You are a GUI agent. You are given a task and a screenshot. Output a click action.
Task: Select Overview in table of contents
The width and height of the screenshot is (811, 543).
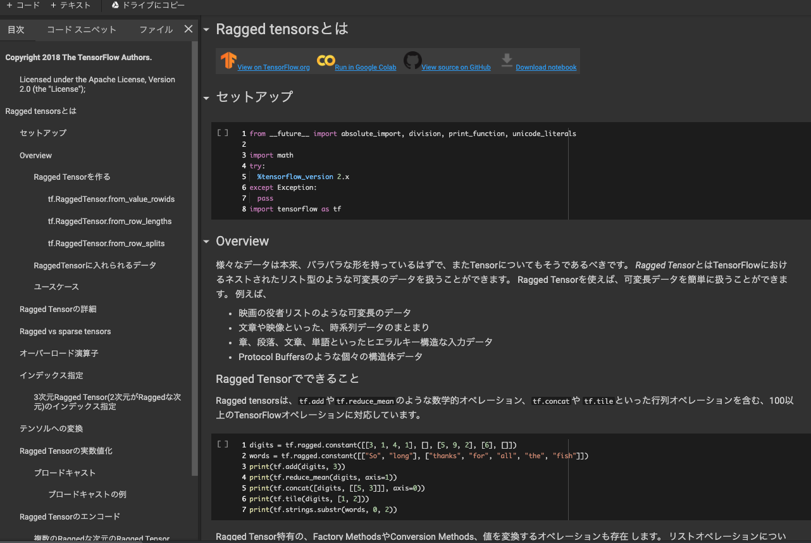click(35, 156)
